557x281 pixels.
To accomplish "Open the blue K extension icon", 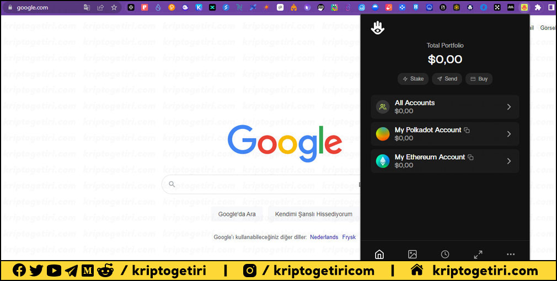I will coord(199,7).
